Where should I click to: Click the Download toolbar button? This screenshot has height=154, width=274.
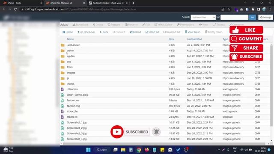(80, 25)
